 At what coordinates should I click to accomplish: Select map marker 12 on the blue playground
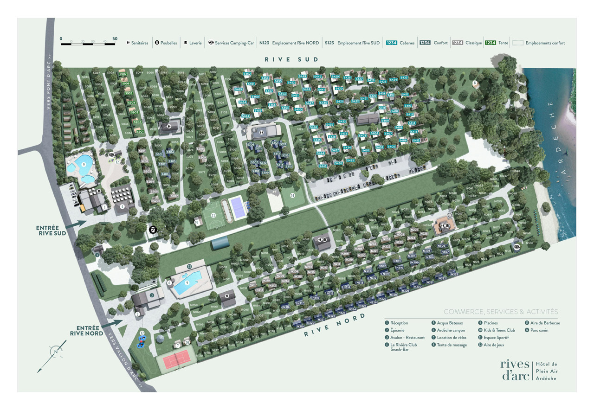click(x=142, y=333)
